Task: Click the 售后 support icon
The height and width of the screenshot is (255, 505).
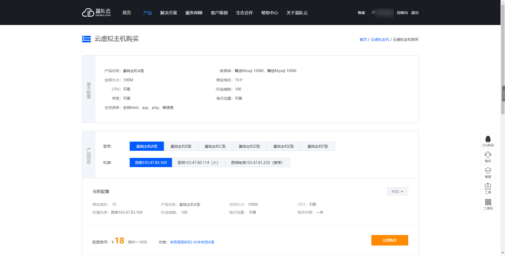Action: [488, 157]
